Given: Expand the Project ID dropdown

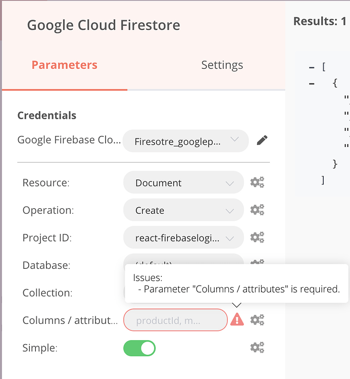Looking at the screenshot, I should (183, 238).
